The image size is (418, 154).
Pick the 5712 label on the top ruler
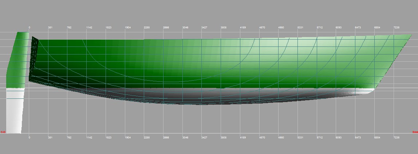[x=320, y=27]
